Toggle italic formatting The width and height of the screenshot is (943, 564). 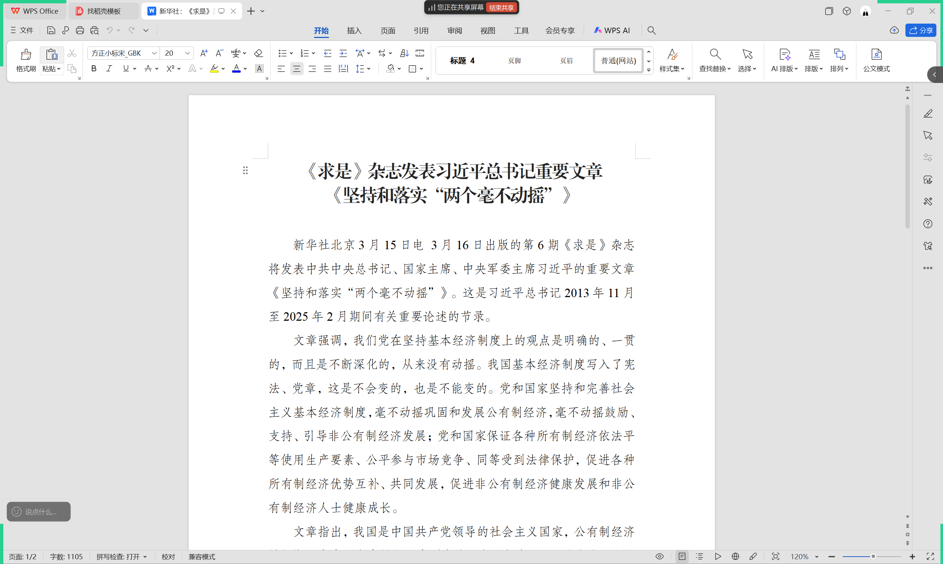pos(109,69)
